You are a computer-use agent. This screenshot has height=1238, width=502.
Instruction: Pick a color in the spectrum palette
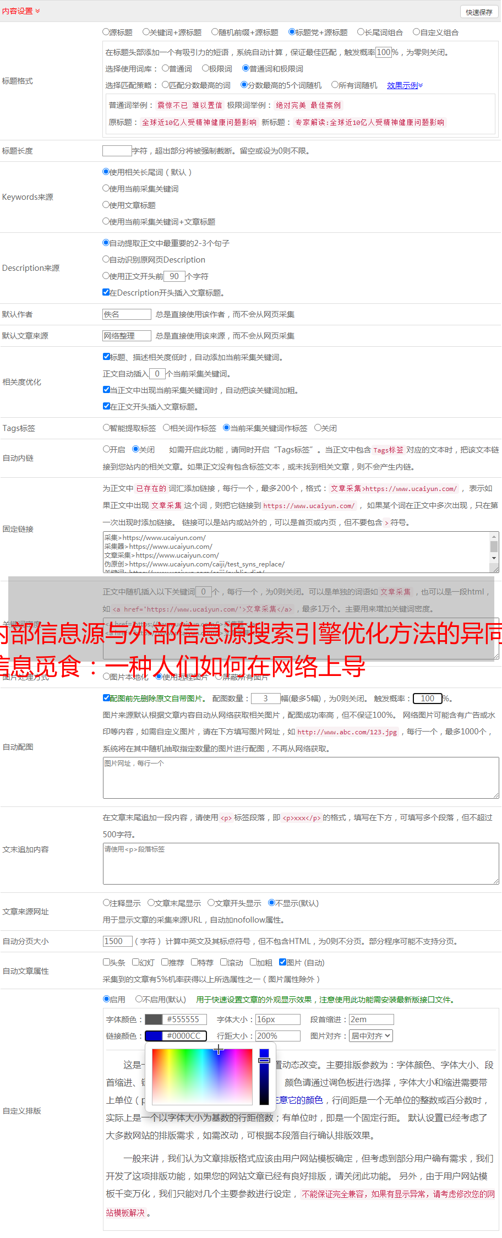(x=202, y=1077)
